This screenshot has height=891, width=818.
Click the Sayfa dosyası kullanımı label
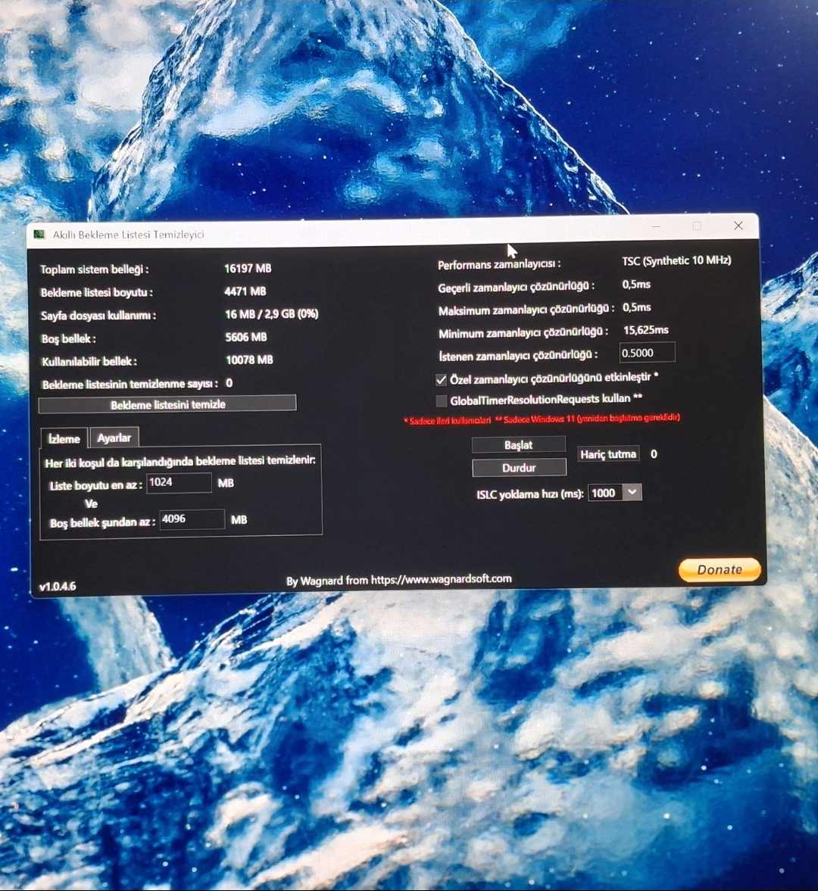click(x=98, y=316)
